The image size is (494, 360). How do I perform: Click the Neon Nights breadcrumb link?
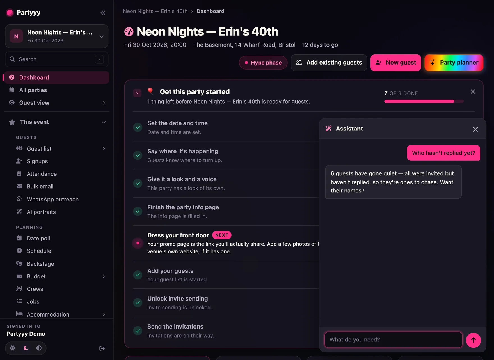coord(155,11)
